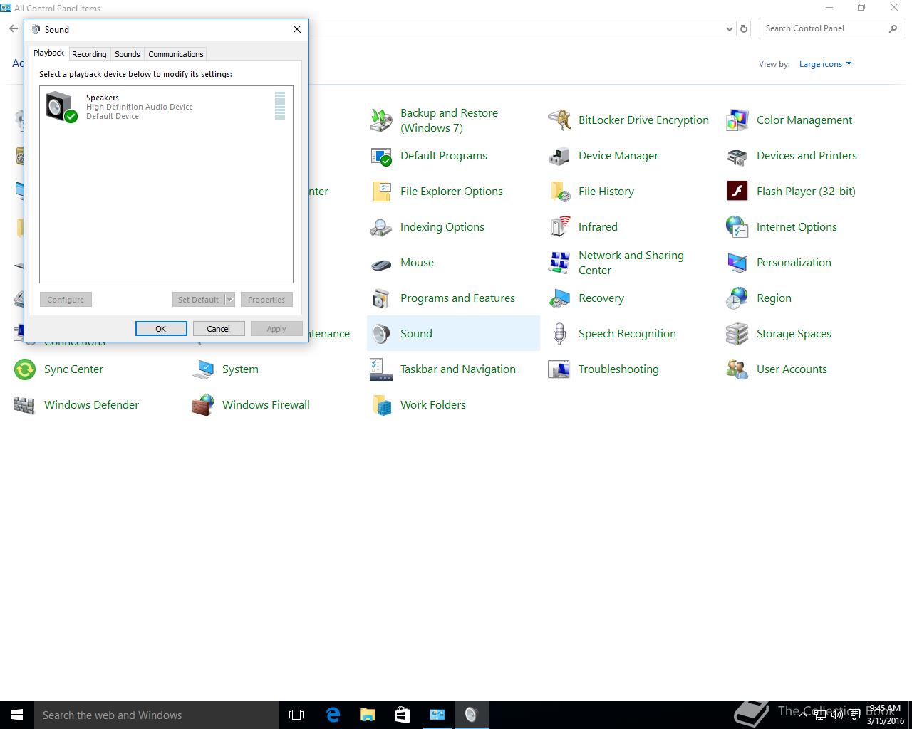912x729 pixels.
Task: Click the User Accounts icon
Action: (737, 369)
